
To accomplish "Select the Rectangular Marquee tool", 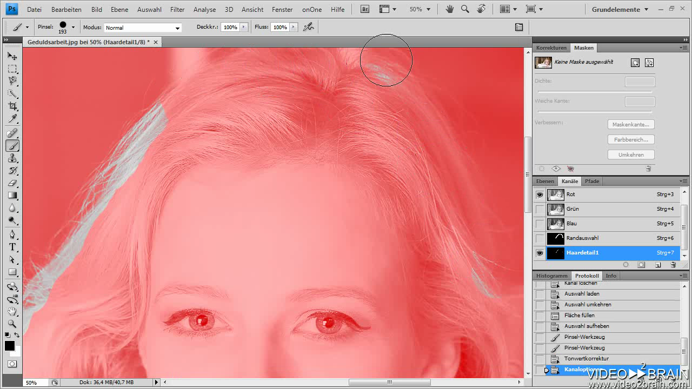I will pos(12,69).
